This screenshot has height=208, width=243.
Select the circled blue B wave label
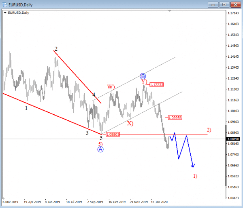[143, 76]
